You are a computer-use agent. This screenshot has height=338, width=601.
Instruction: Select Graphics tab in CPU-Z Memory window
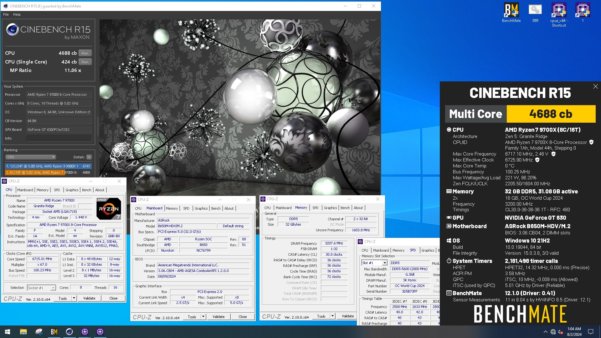click(331, 208)
